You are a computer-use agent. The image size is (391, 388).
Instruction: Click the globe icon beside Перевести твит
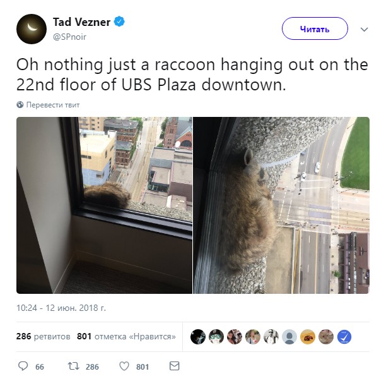pyautogui.click(x=20, y=105)
